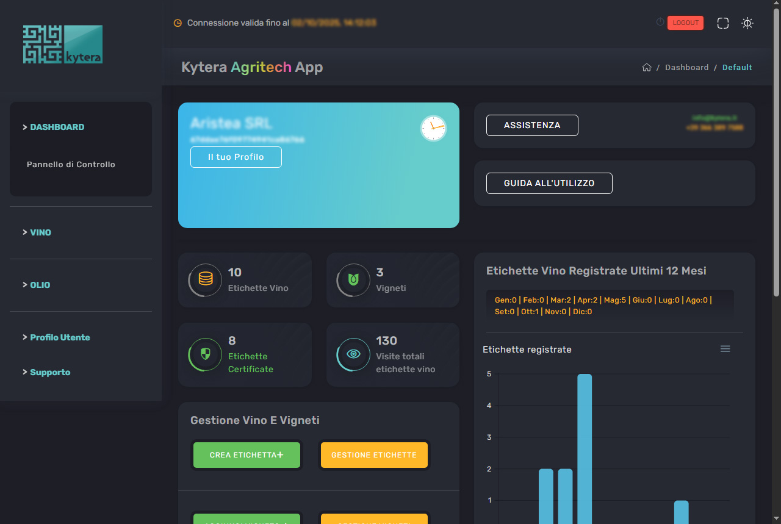Expand the VINO sidebar section

click(40, 232)
